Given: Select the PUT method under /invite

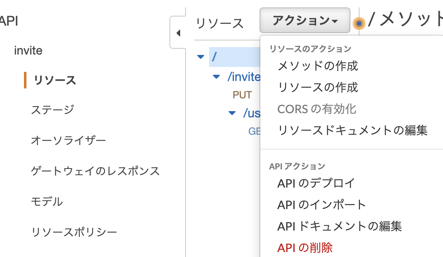Looking at the screenshot, I should 242,95.
